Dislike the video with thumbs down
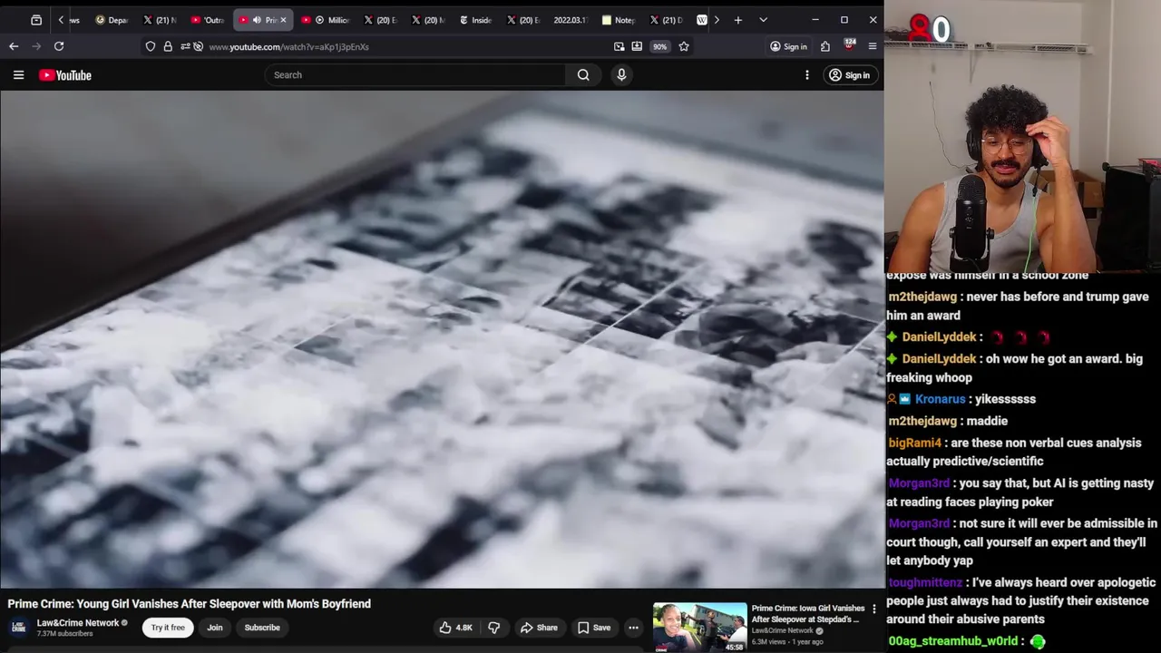This screenshot has height=653, width=1161. point(494,628)
